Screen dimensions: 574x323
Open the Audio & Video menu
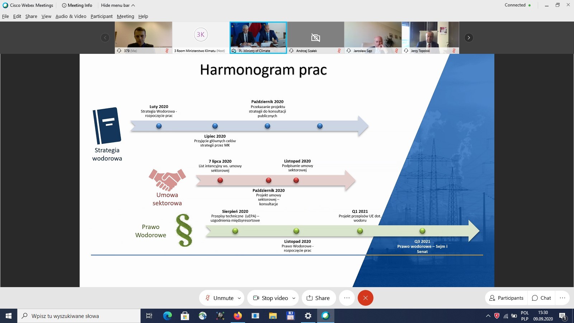(71, 16)
